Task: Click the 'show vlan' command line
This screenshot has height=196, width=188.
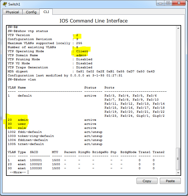Action: click(22, 80)
